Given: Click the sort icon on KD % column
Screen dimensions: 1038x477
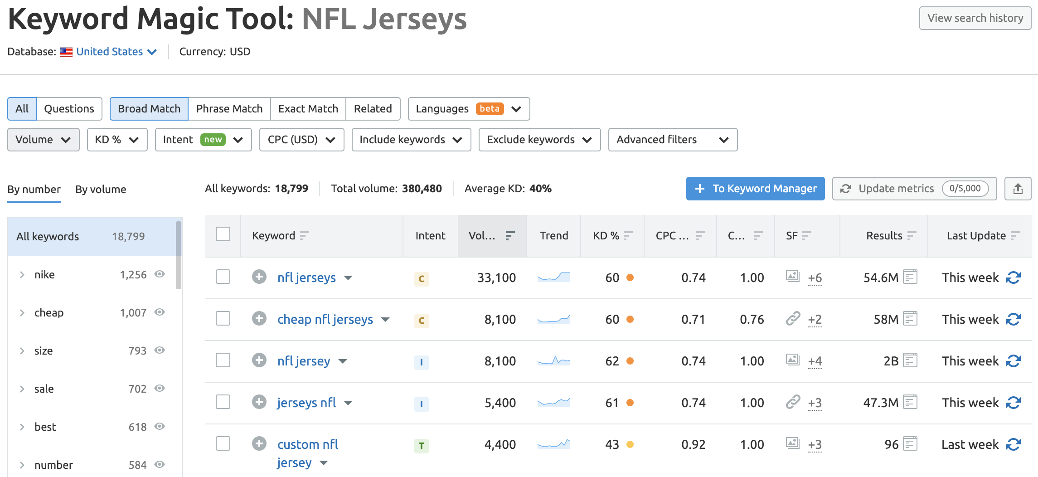Looking at the screenshot, I should point(628,235).
